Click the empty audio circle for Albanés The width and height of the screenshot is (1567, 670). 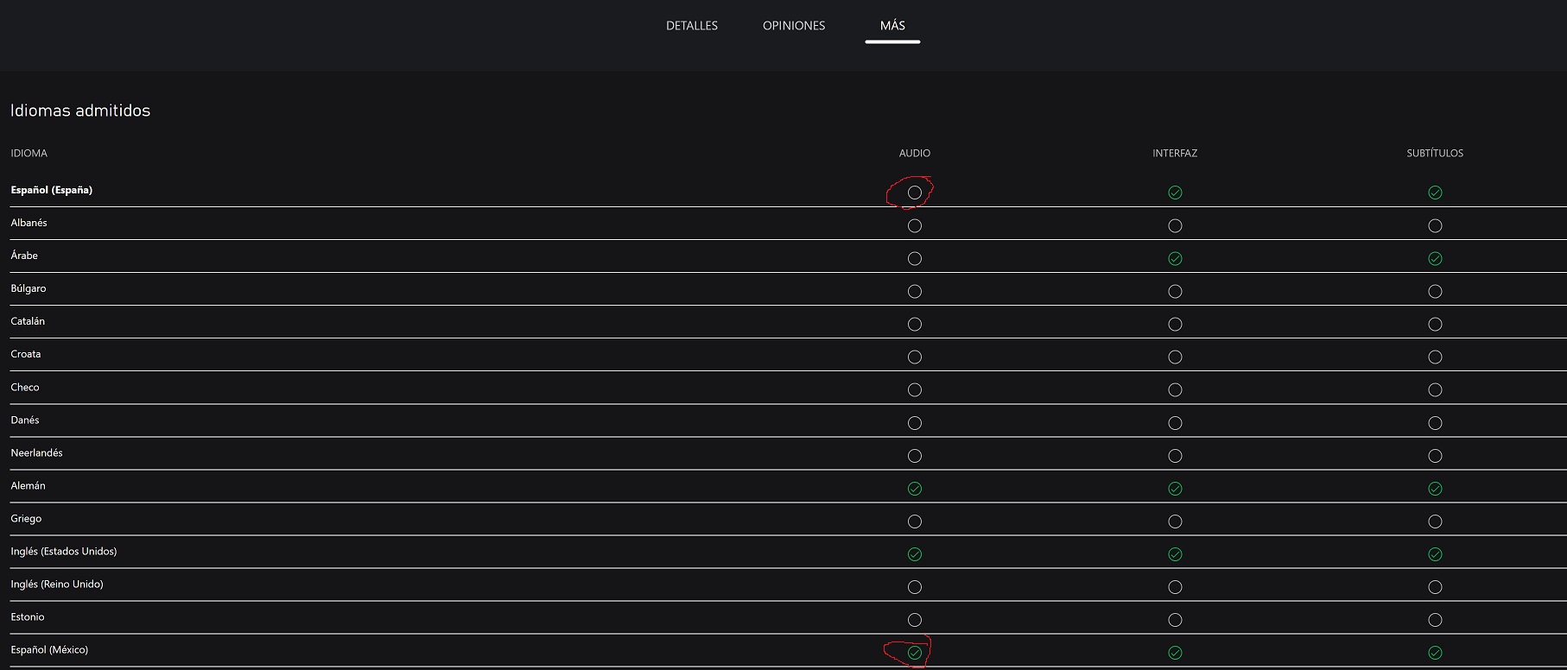915,225
